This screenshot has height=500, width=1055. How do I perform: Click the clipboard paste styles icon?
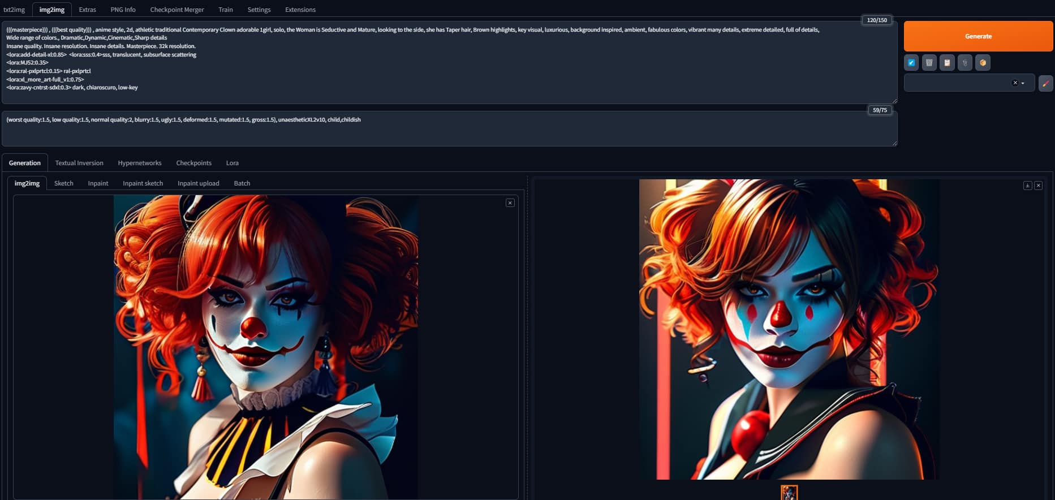pos(947,63)
